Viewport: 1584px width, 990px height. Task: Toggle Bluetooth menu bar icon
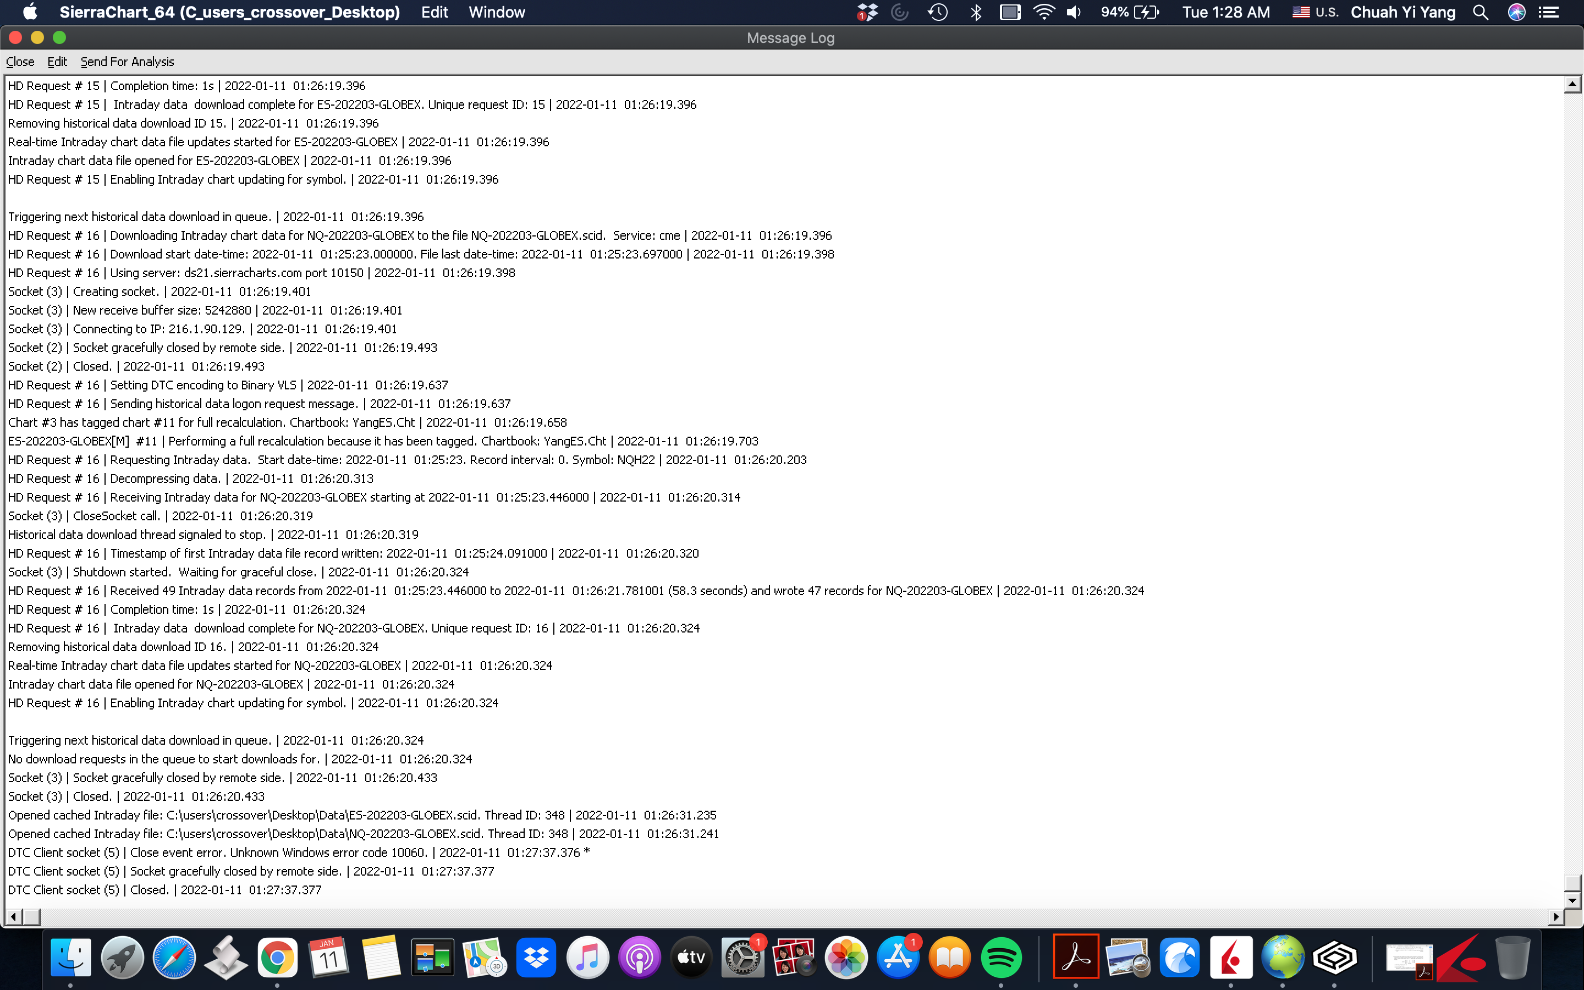pos(976,13)
